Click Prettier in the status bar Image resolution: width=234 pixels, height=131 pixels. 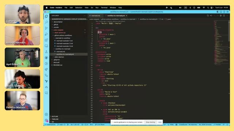tap(217, 124)
